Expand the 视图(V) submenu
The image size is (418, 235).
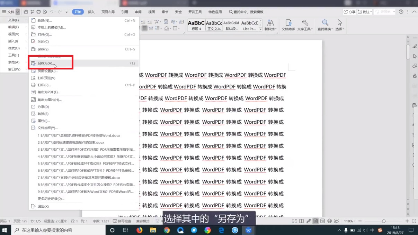pyautogui.click(x=14, y=34)
